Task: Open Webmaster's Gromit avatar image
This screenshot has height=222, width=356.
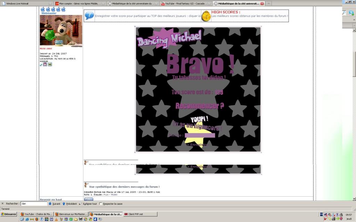Action: [x=61, y=31]
